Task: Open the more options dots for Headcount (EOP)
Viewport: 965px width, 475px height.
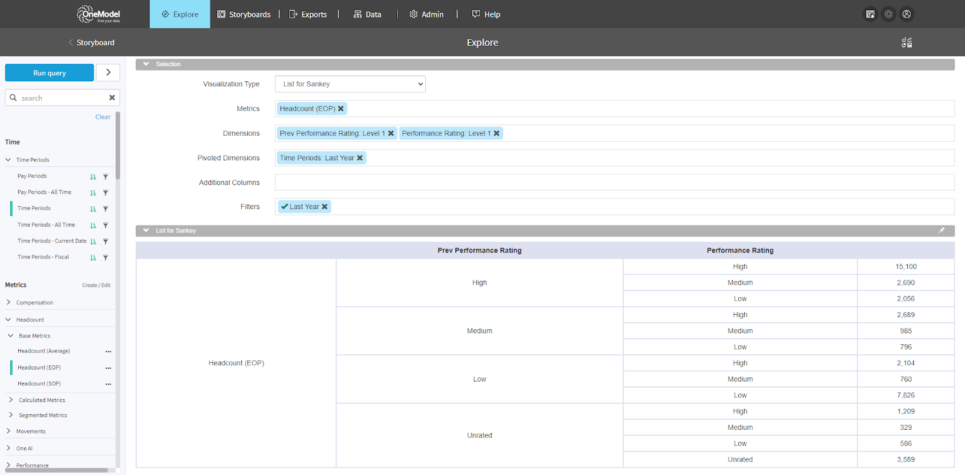Action: tap(108, 368)
